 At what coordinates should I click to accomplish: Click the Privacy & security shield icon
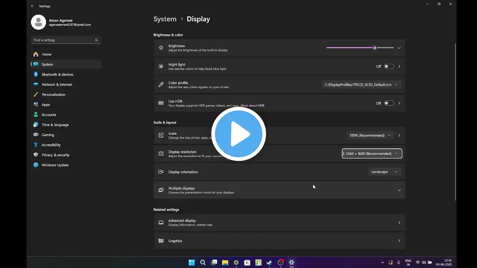tap(36, 155)
